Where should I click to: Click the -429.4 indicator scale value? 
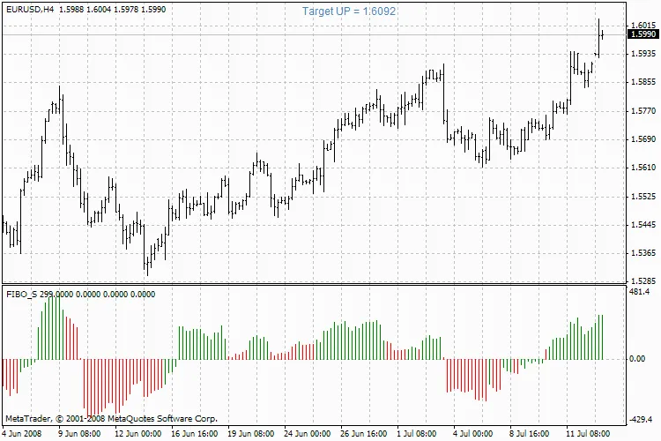pyautogui.click(x=641, y=419)
